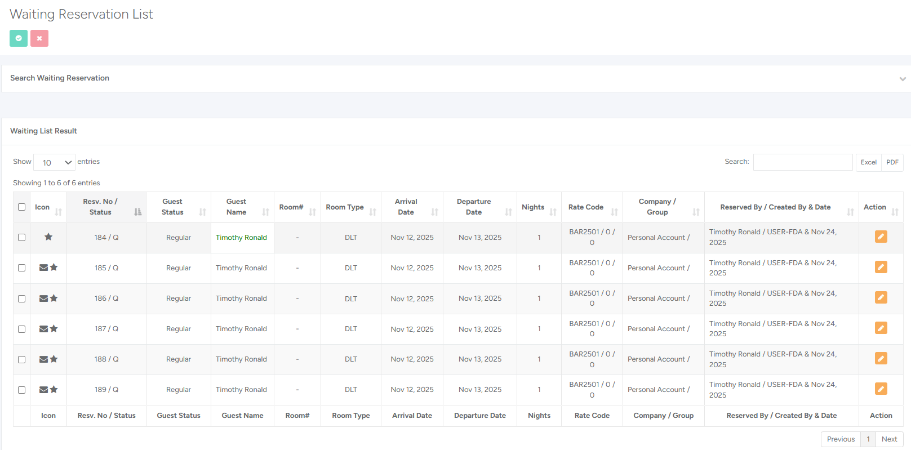Viewport: 911px width, 450px height.
Task: Check the box for reservation 185
Action: pos(21,268)
